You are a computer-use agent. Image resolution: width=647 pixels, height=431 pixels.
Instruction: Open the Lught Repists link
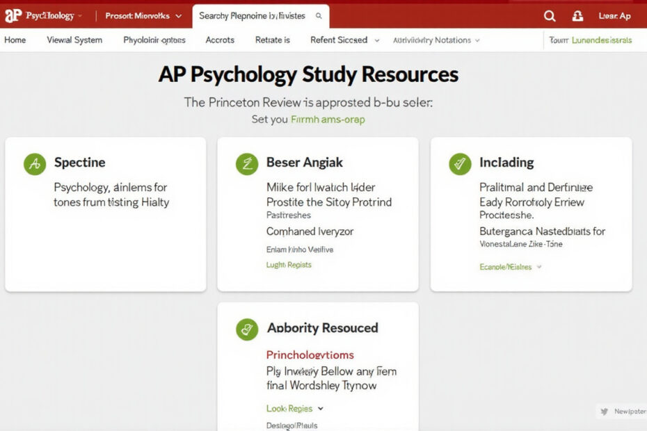coord(289,265)
